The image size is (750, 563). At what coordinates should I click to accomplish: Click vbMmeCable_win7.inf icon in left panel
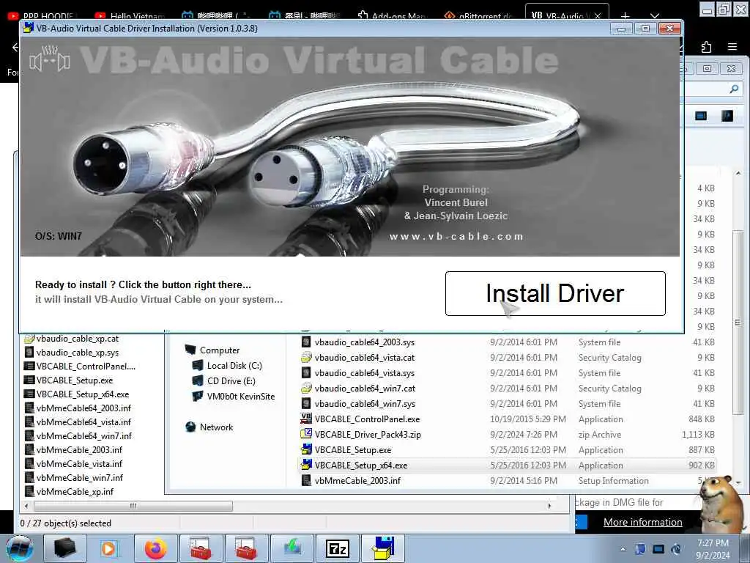pyautogui.click(x=29, y=477)
